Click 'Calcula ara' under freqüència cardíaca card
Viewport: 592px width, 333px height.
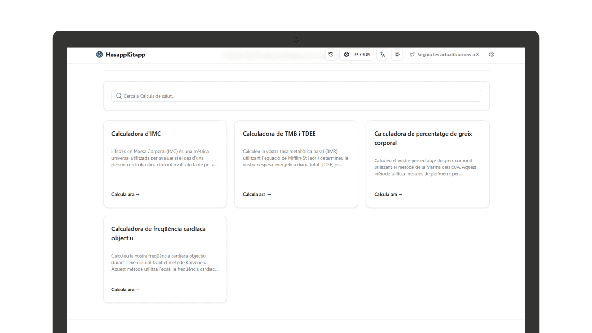click(125, 290)
